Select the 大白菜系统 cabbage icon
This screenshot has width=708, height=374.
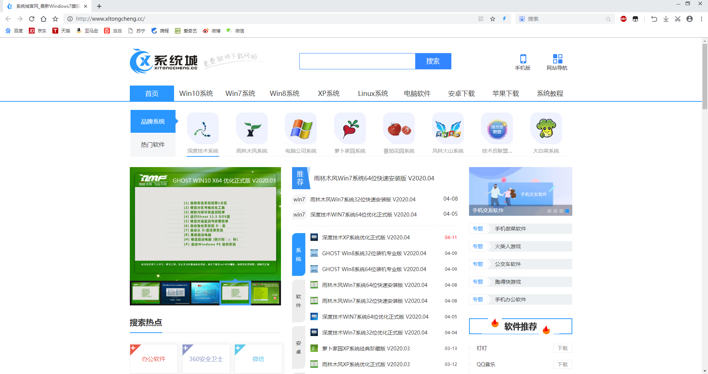click(546, 128)
